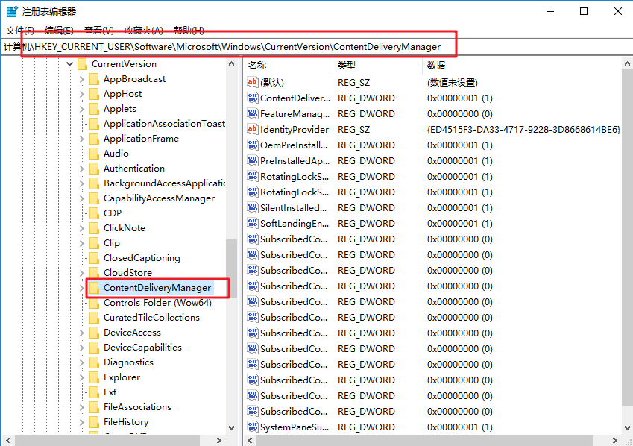Click the tree pane scroll-down arrow
Image resolution: width=633 pixels, height=446 pixels.
coord(231,428)
